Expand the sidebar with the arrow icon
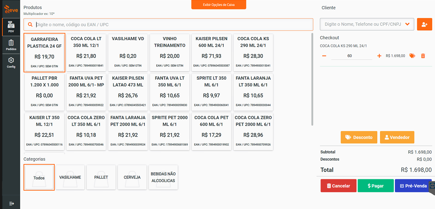Image resolution: width=435 pixels, height=209 pixels. (11, 203)
